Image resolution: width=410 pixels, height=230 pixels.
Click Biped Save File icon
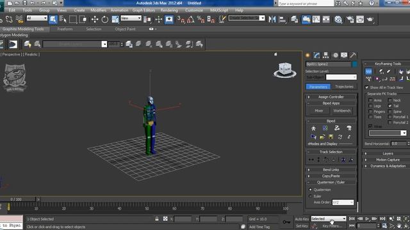tap(331, 137)
